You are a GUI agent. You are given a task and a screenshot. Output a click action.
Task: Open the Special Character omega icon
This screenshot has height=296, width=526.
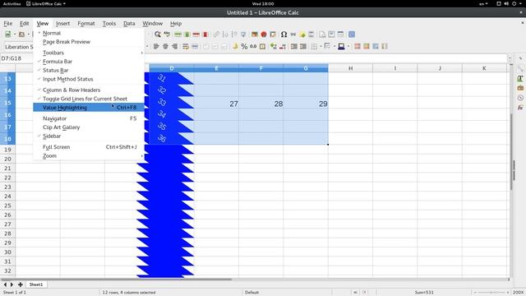point(284,35)
